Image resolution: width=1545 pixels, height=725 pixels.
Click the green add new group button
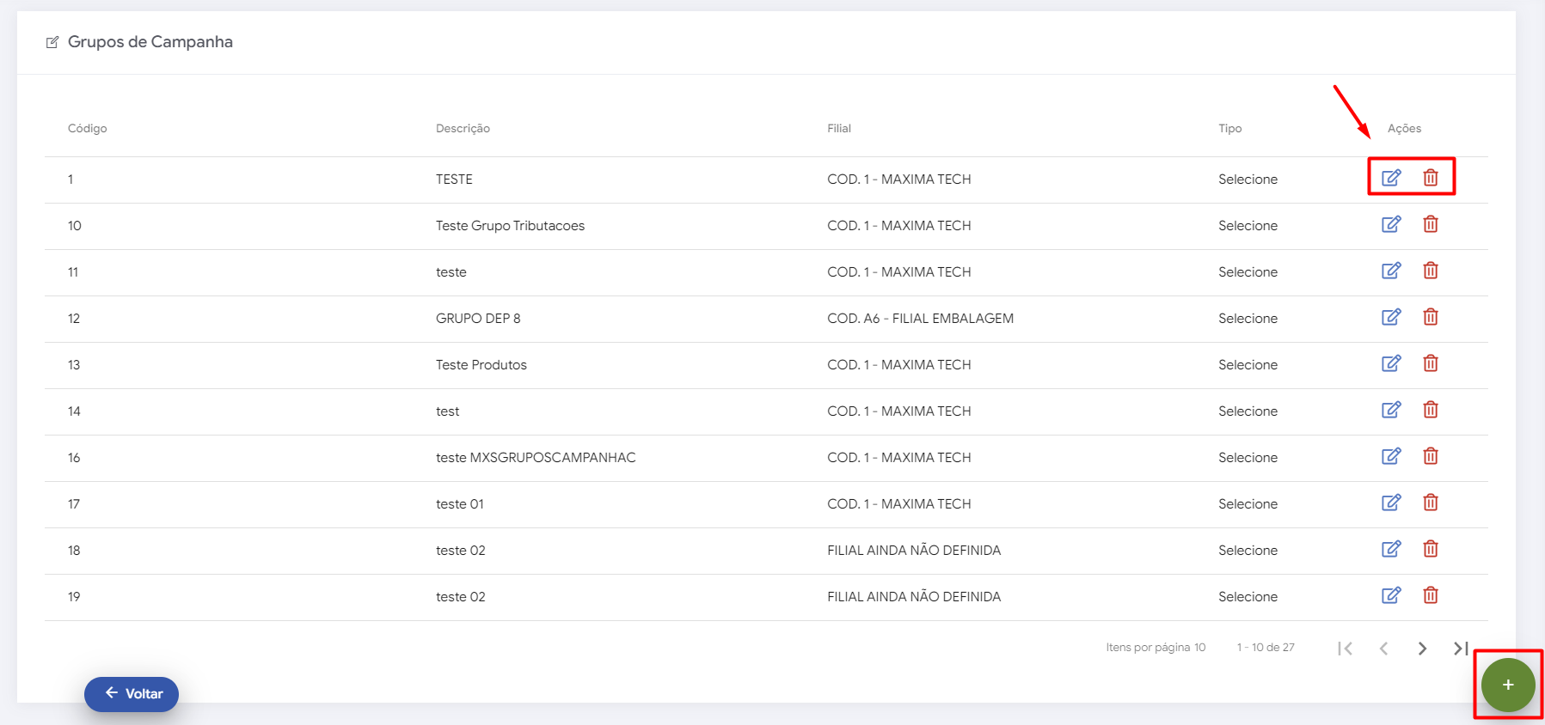1507,685
